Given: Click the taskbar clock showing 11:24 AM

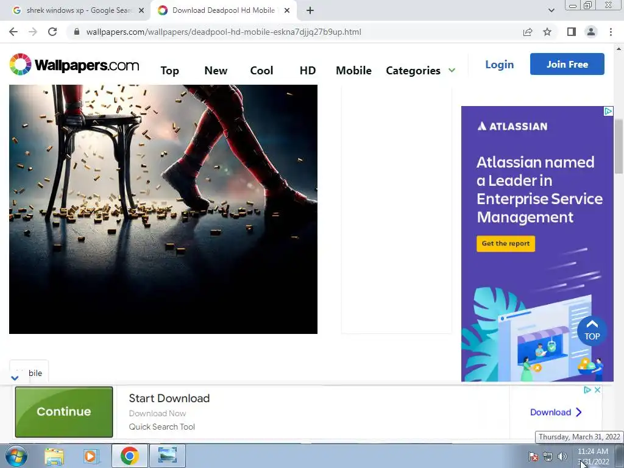Looking at the screenshot, I should [x=592, y=456].
